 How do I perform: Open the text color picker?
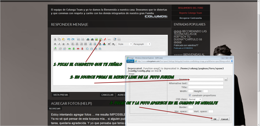(100, 44)
